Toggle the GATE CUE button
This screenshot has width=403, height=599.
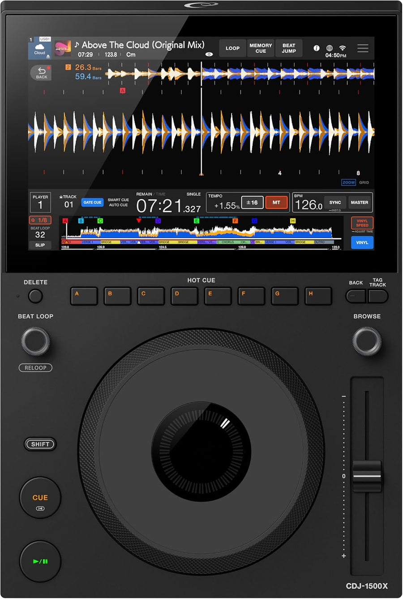(92, 203)
